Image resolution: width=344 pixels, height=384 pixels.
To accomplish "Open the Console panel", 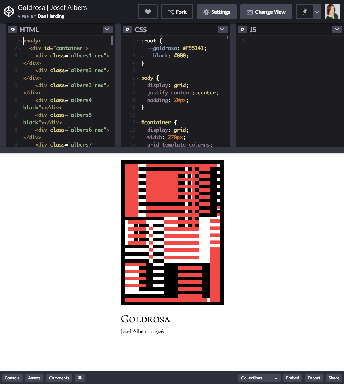I will point(12,378).
